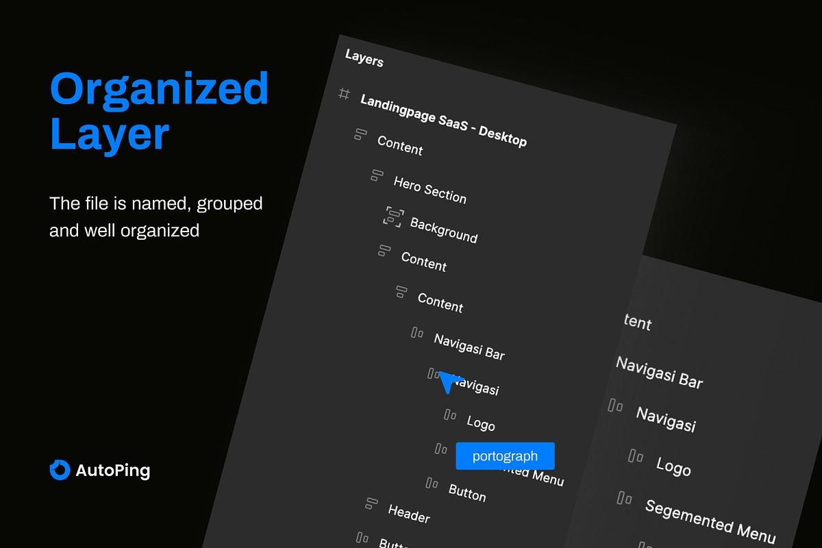822x548 pixels.
Task: Click the auto layout icon of Hero Section
Action: (x=376, y=175)
